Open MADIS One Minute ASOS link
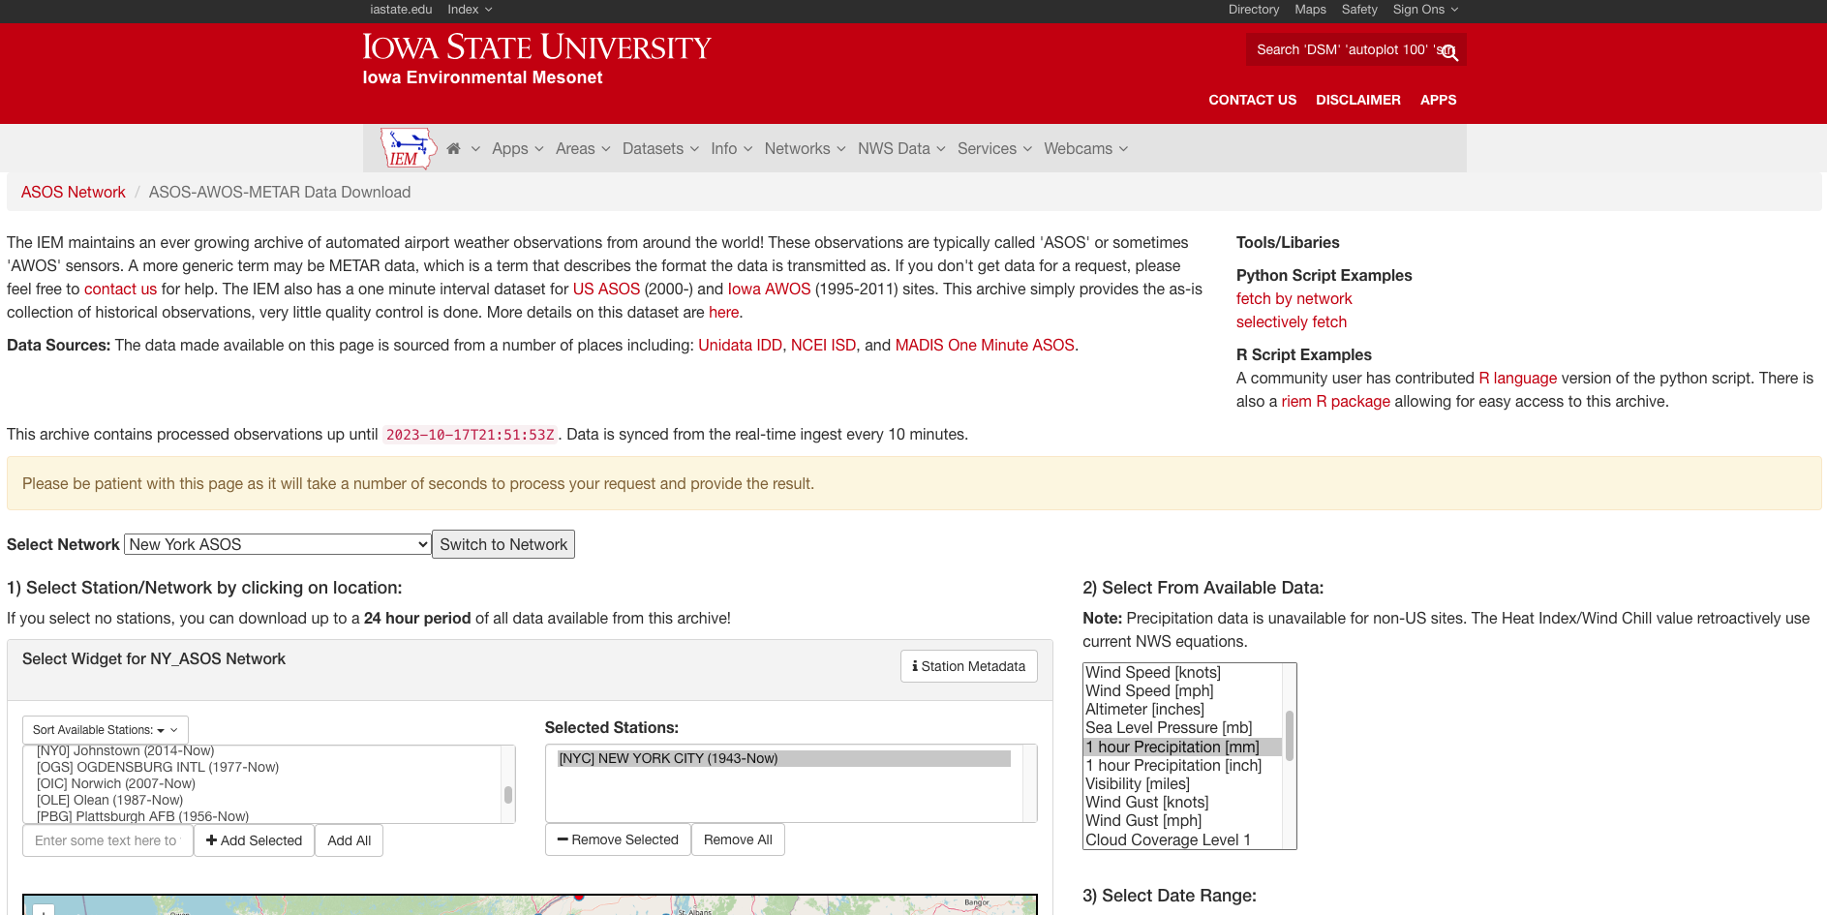The image size is (1827, 915). coord(985,346)
